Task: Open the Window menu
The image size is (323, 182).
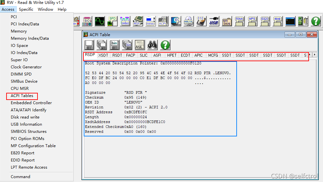Action: coord(46,9)
